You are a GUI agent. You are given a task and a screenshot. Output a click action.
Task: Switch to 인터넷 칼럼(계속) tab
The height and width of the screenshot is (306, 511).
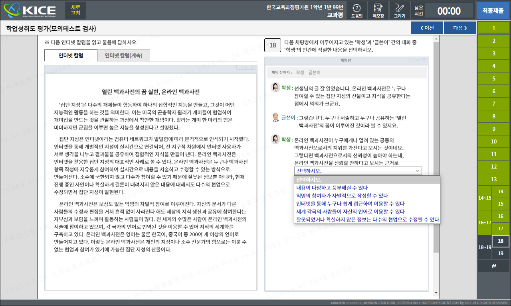[x=123, y=55]
